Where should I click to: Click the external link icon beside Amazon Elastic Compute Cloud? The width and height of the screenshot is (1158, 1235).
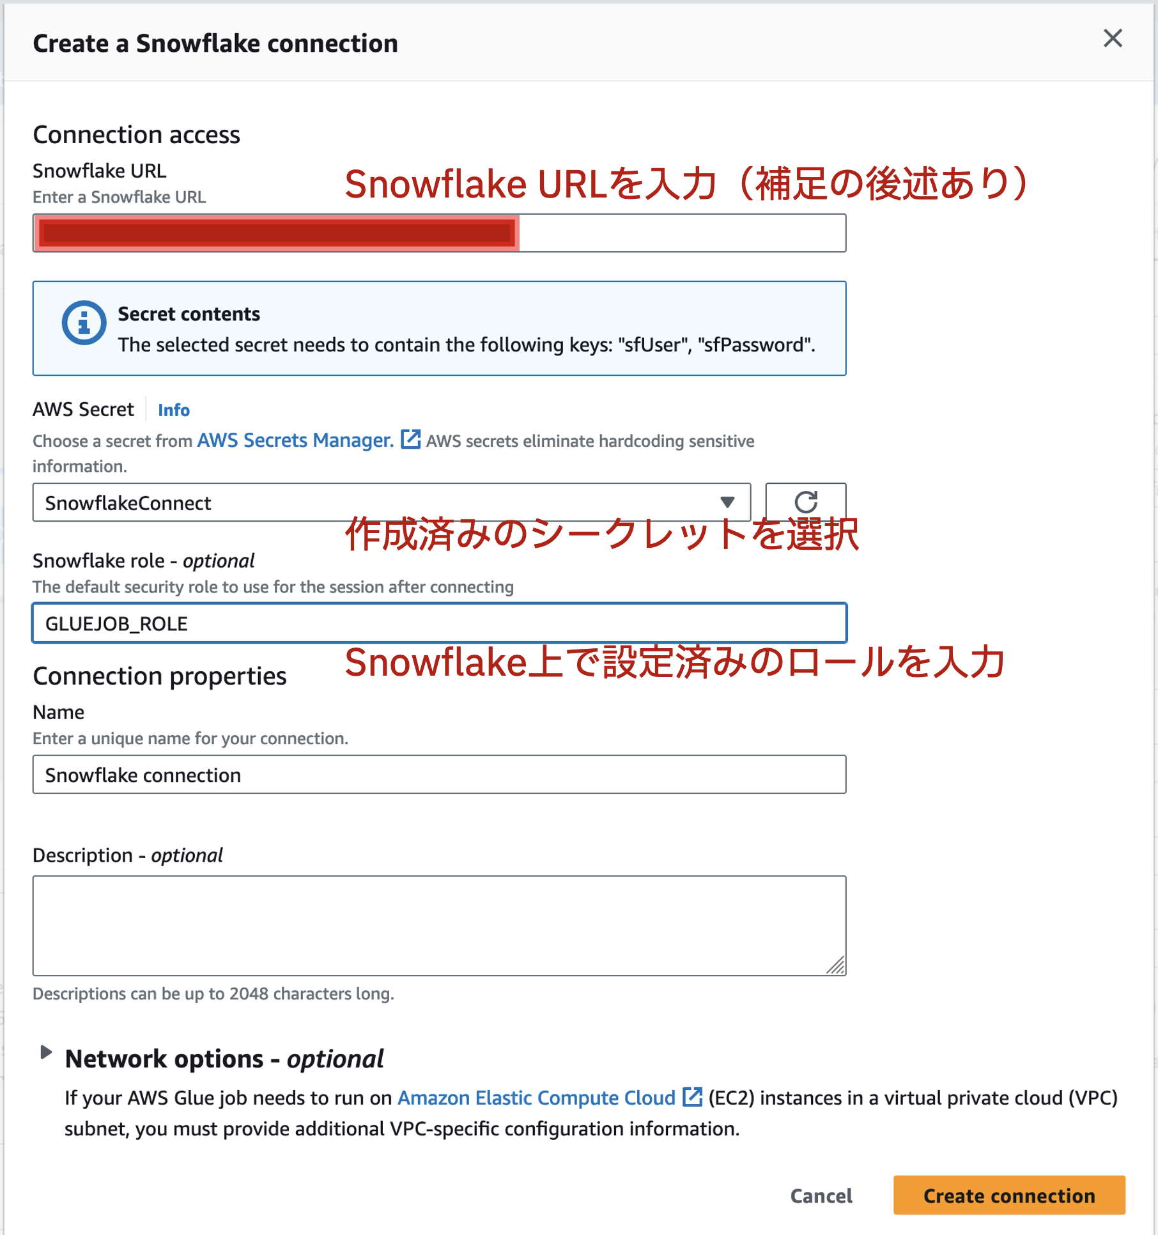pos(692,1098)
